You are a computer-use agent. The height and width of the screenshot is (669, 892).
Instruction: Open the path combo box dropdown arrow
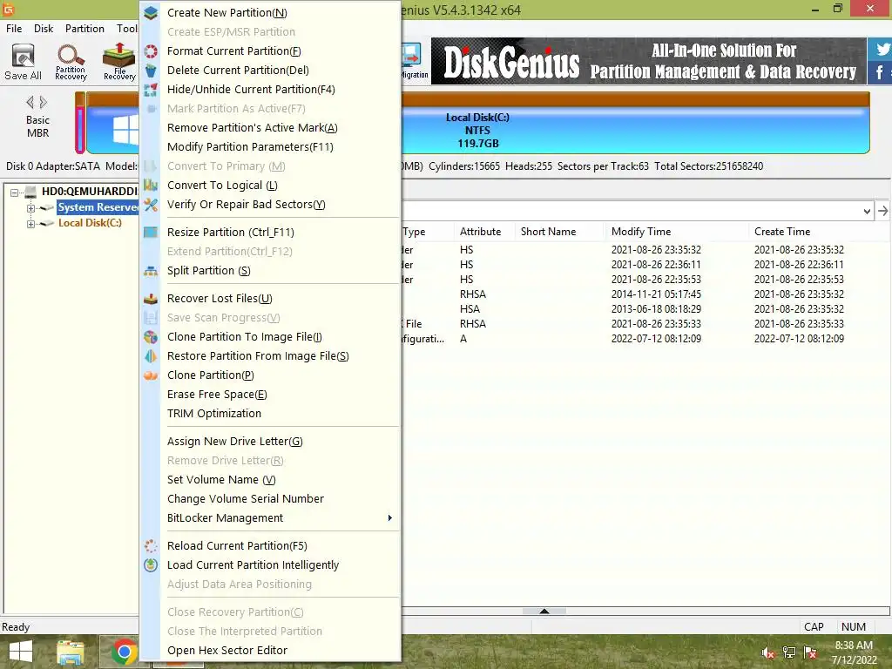pos(867,211)
